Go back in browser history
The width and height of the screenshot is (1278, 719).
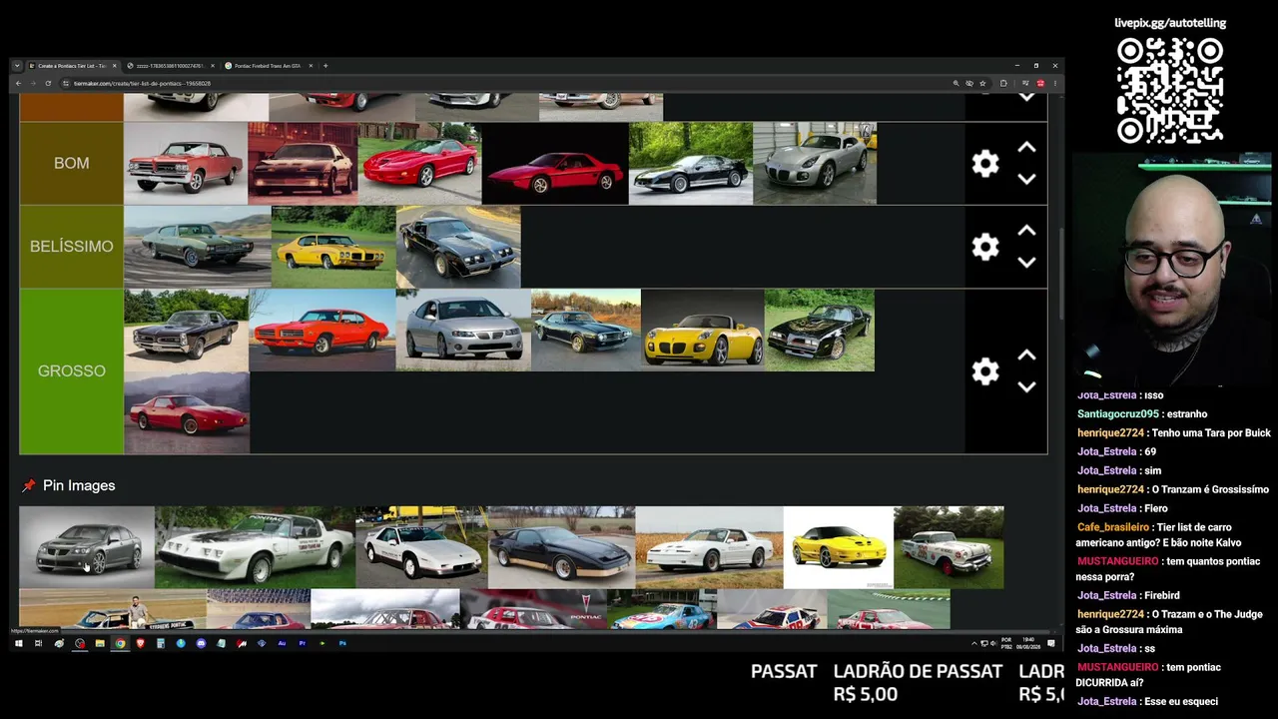[18, 84]
